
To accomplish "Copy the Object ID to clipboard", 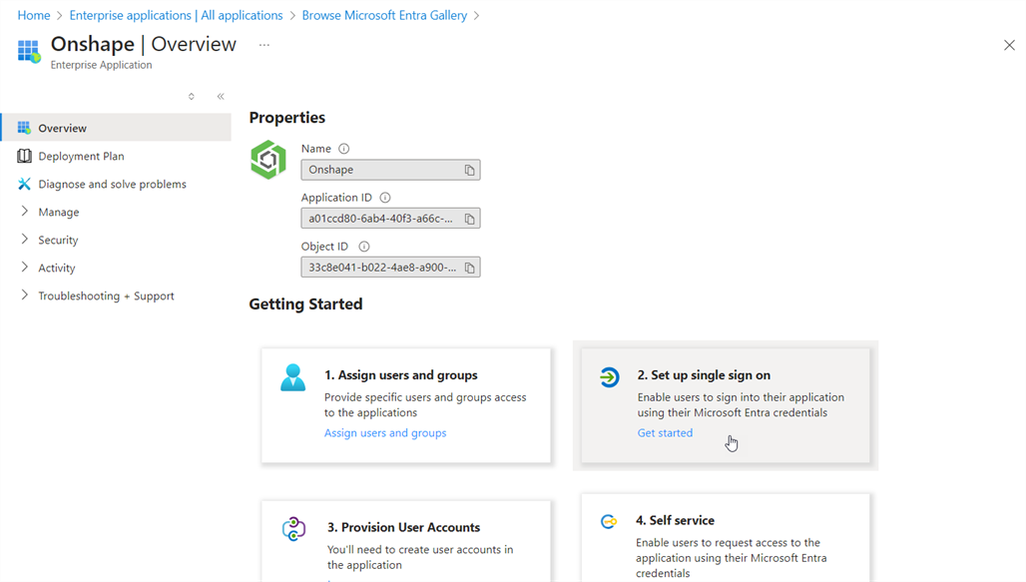I will click(469, 268).
